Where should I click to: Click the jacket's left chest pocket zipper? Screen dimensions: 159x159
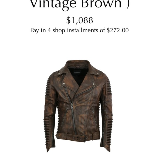pyautogui.click(x=63, y=78)
